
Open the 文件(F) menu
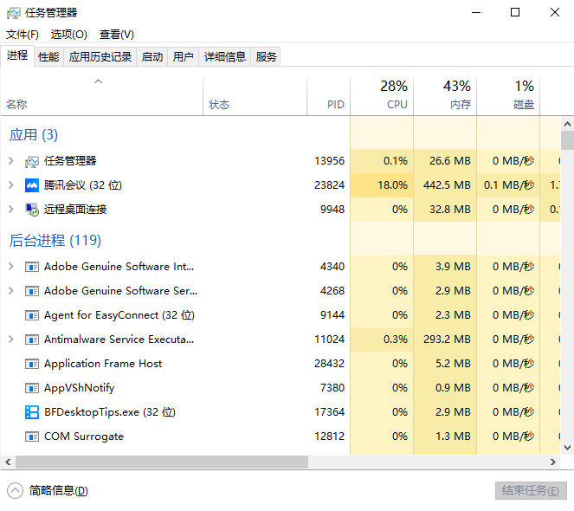pyautogui.click(x=23, y=35)
